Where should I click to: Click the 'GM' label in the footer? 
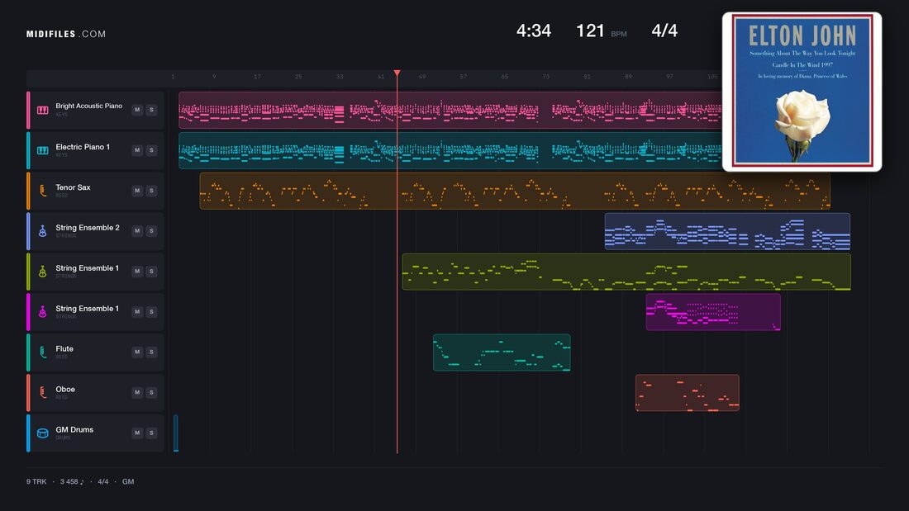click(x=128, y=481)
